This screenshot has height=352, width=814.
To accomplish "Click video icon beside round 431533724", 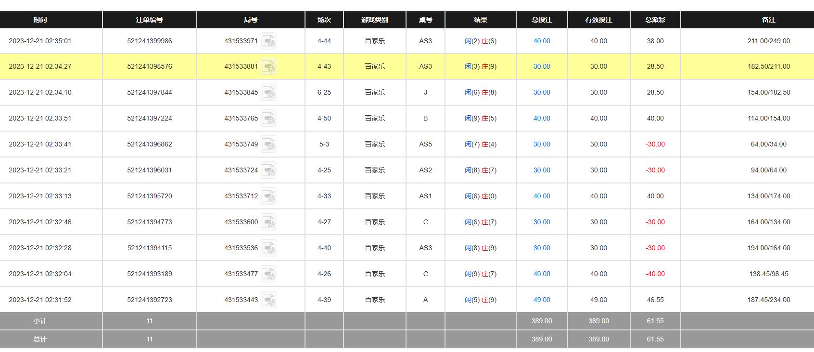I will [268, 170].
